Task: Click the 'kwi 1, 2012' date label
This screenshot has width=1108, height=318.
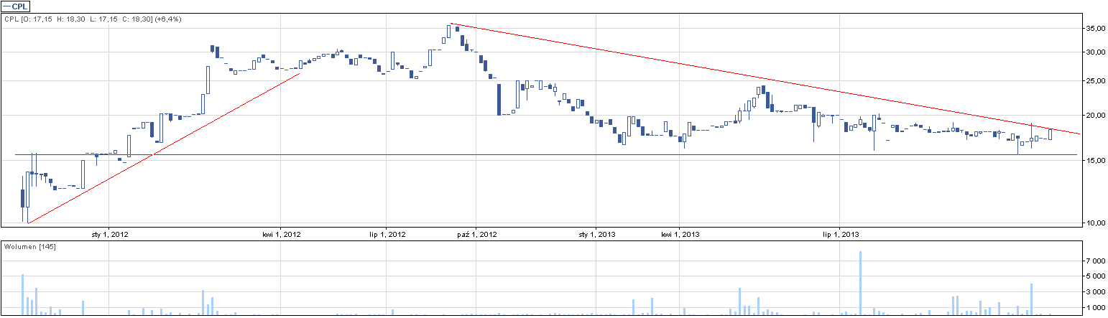Action: tap(282, 234)
